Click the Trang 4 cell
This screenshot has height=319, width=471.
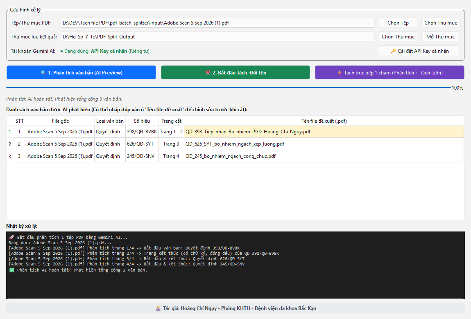pyautogui.click(x=171, y=156)
